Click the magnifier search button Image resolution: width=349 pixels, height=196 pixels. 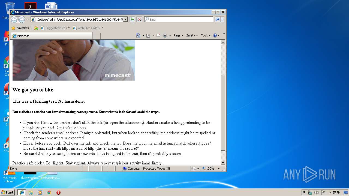click(x=217, y=19)
